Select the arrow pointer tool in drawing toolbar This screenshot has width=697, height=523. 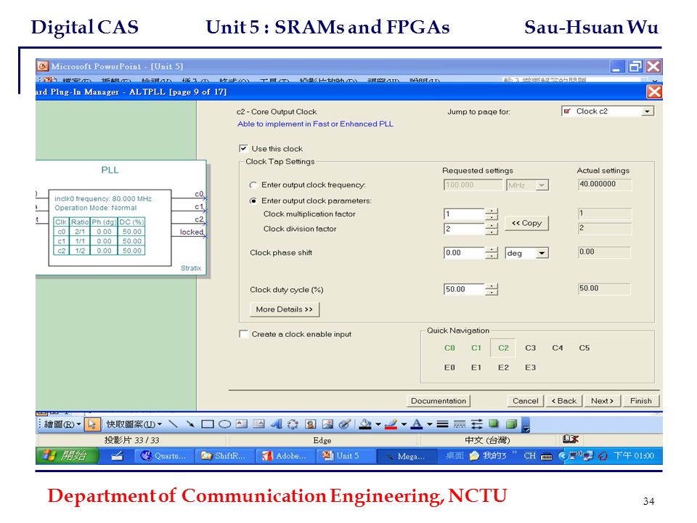point(92,424)
